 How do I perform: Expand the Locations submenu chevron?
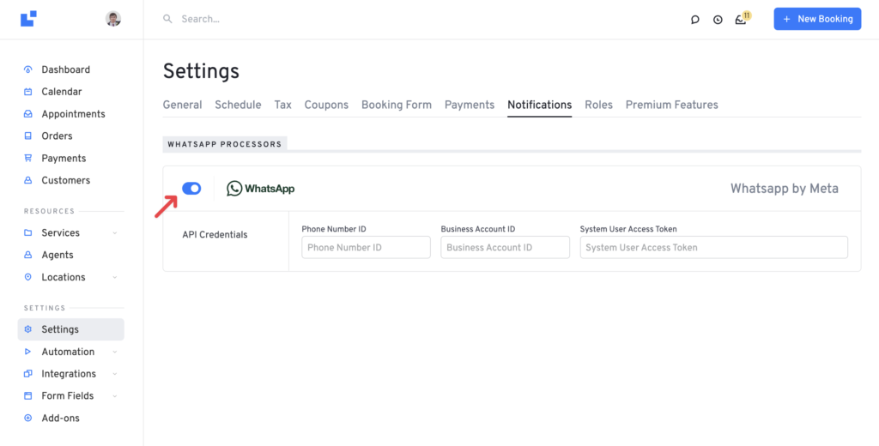pos(115,278)
